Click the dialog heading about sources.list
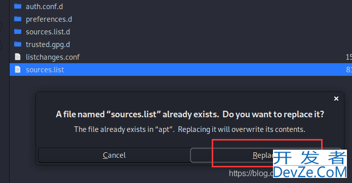 (x=190, y=114)
